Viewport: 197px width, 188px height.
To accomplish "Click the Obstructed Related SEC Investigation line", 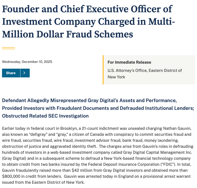I will [x=45, y=116].
